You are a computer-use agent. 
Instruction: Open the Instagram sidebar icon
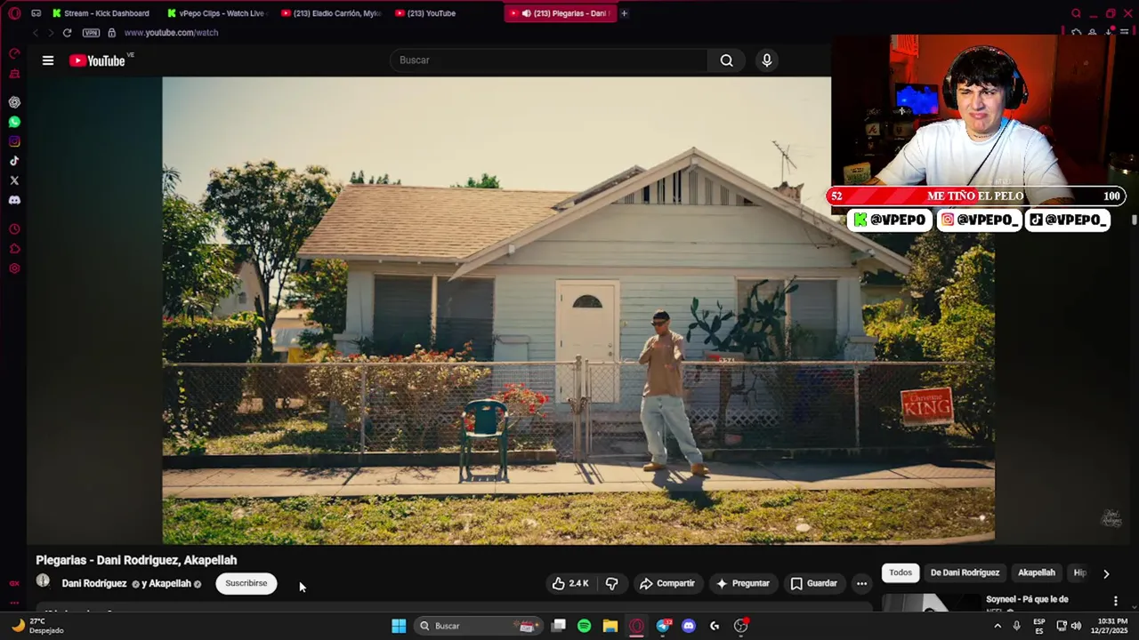pyautogui.click(x=14, y=141)
